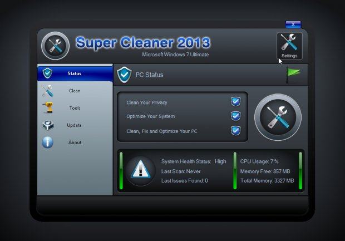The height and width of the screenshot is (241, 345).
Task: Click the green flag icon
Action: (293, 75)
